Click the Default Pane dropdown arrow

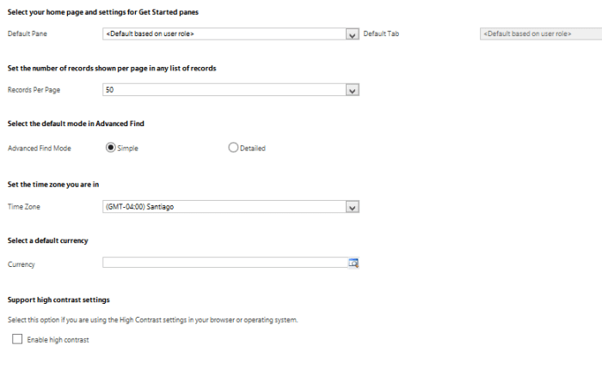352,34
